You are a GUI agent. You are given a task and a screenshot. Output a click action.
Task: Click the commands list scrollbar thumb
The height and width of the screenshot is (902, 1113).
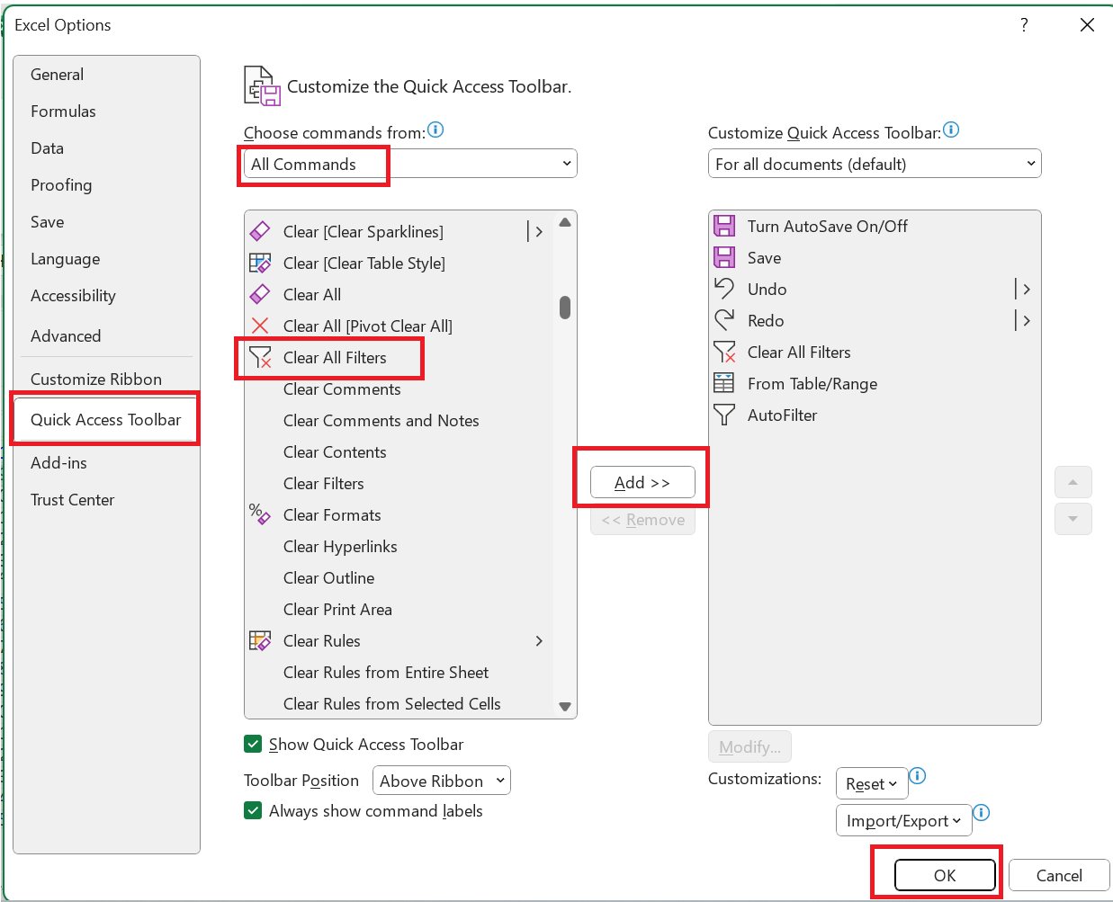point(565,308)
